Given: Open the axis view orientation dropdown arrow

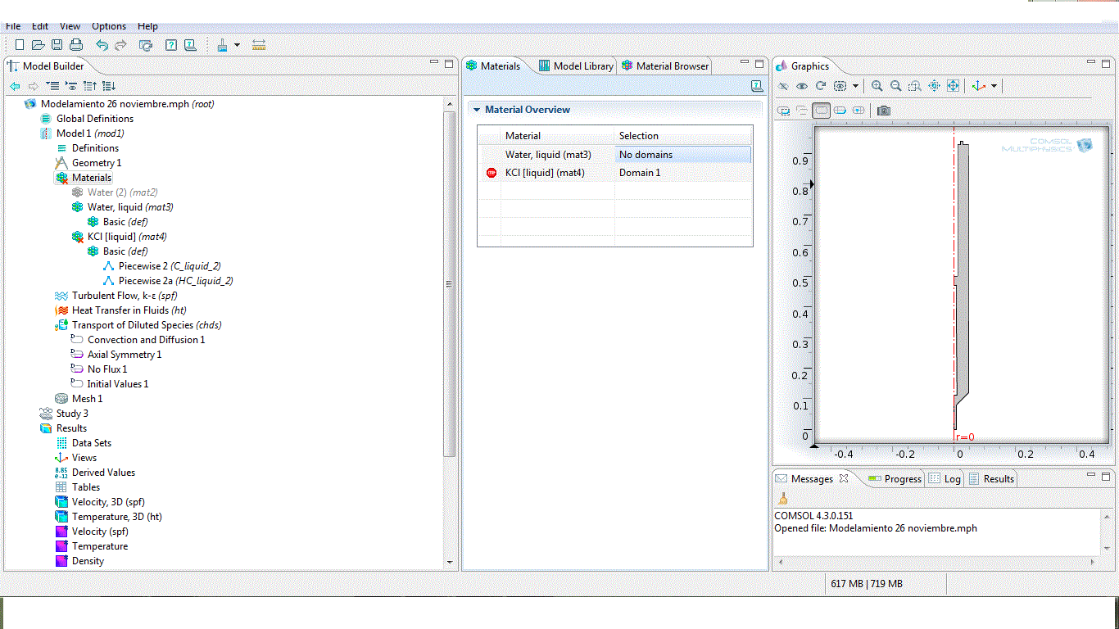Looking at the screenshot, I should tap(994, 86).
